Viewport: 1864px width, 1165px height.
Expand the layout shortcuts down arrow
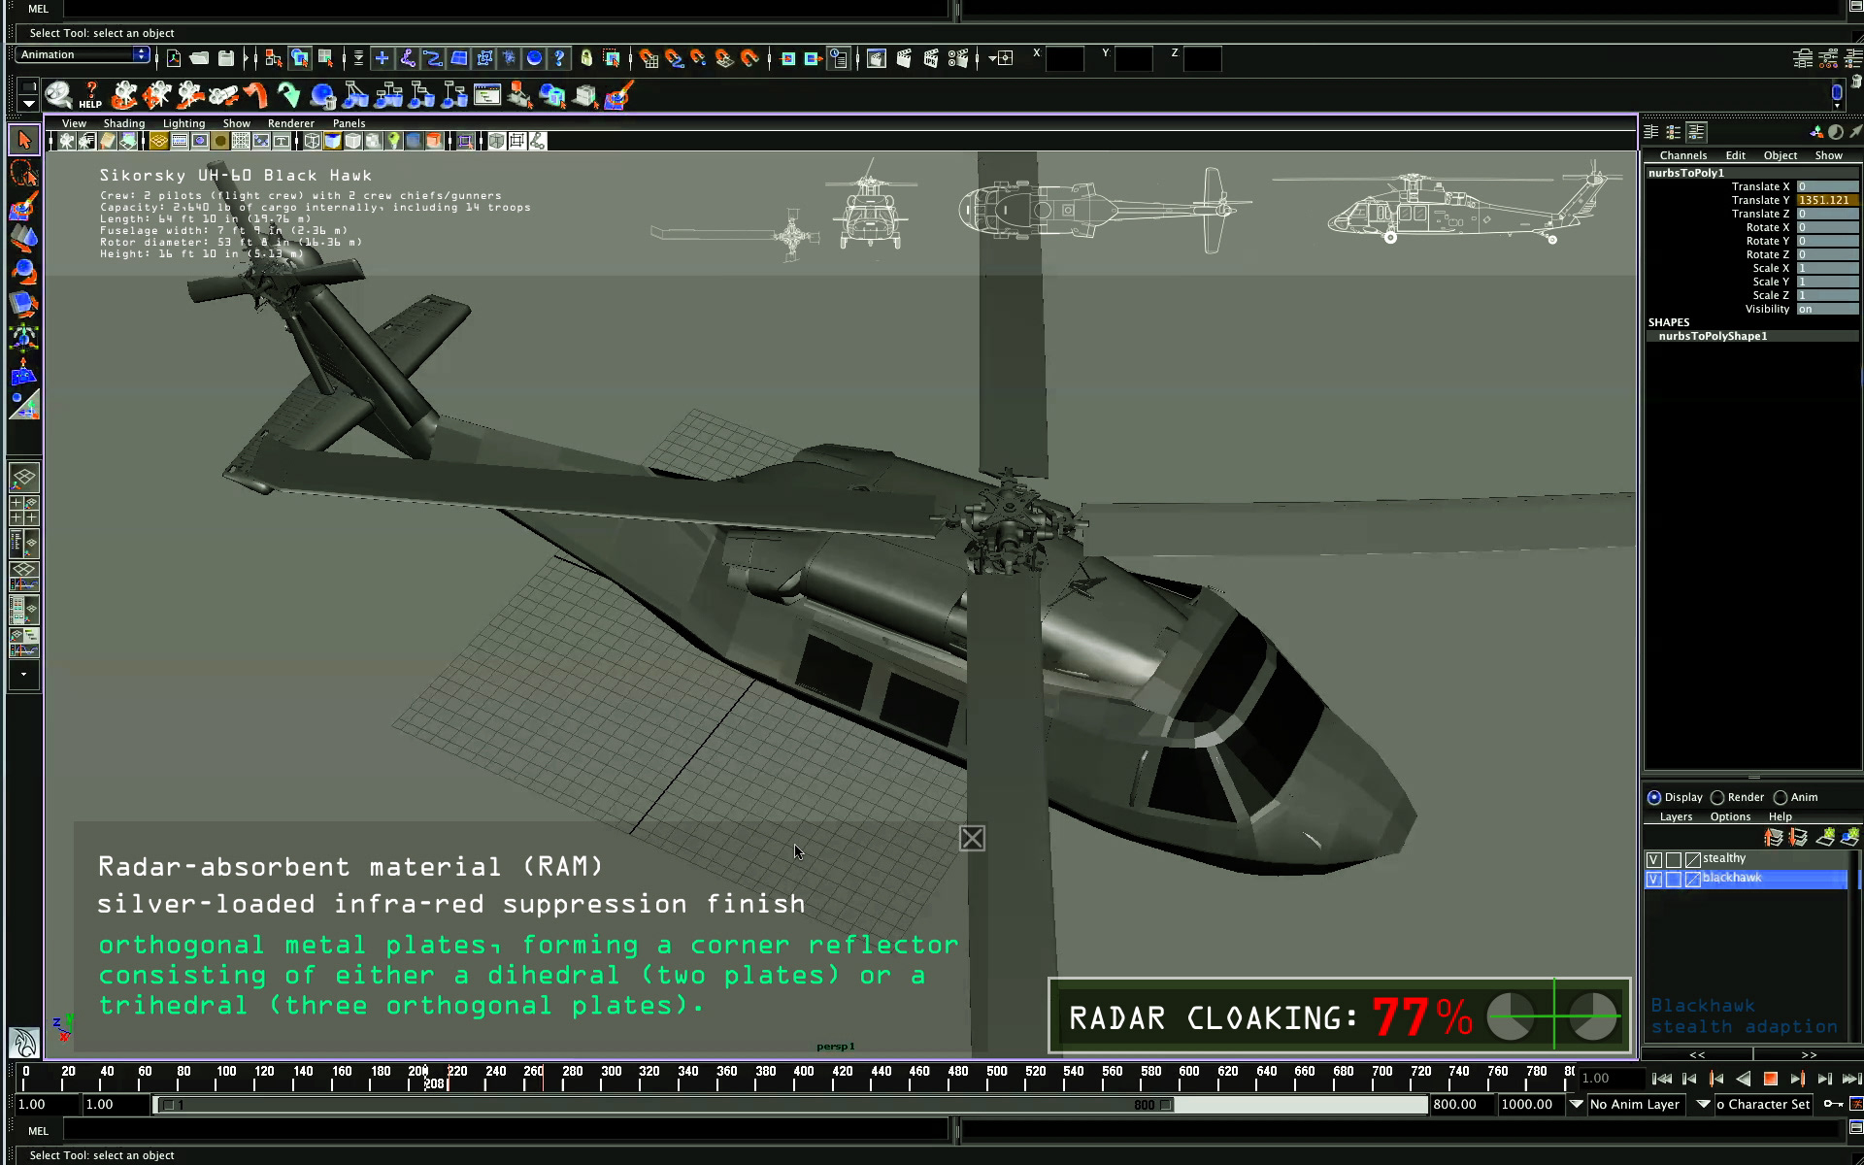point(24,674)
